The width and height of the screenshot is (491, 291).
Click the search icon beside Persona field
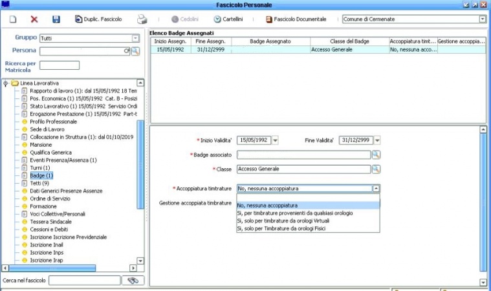(x=136, y=51)
